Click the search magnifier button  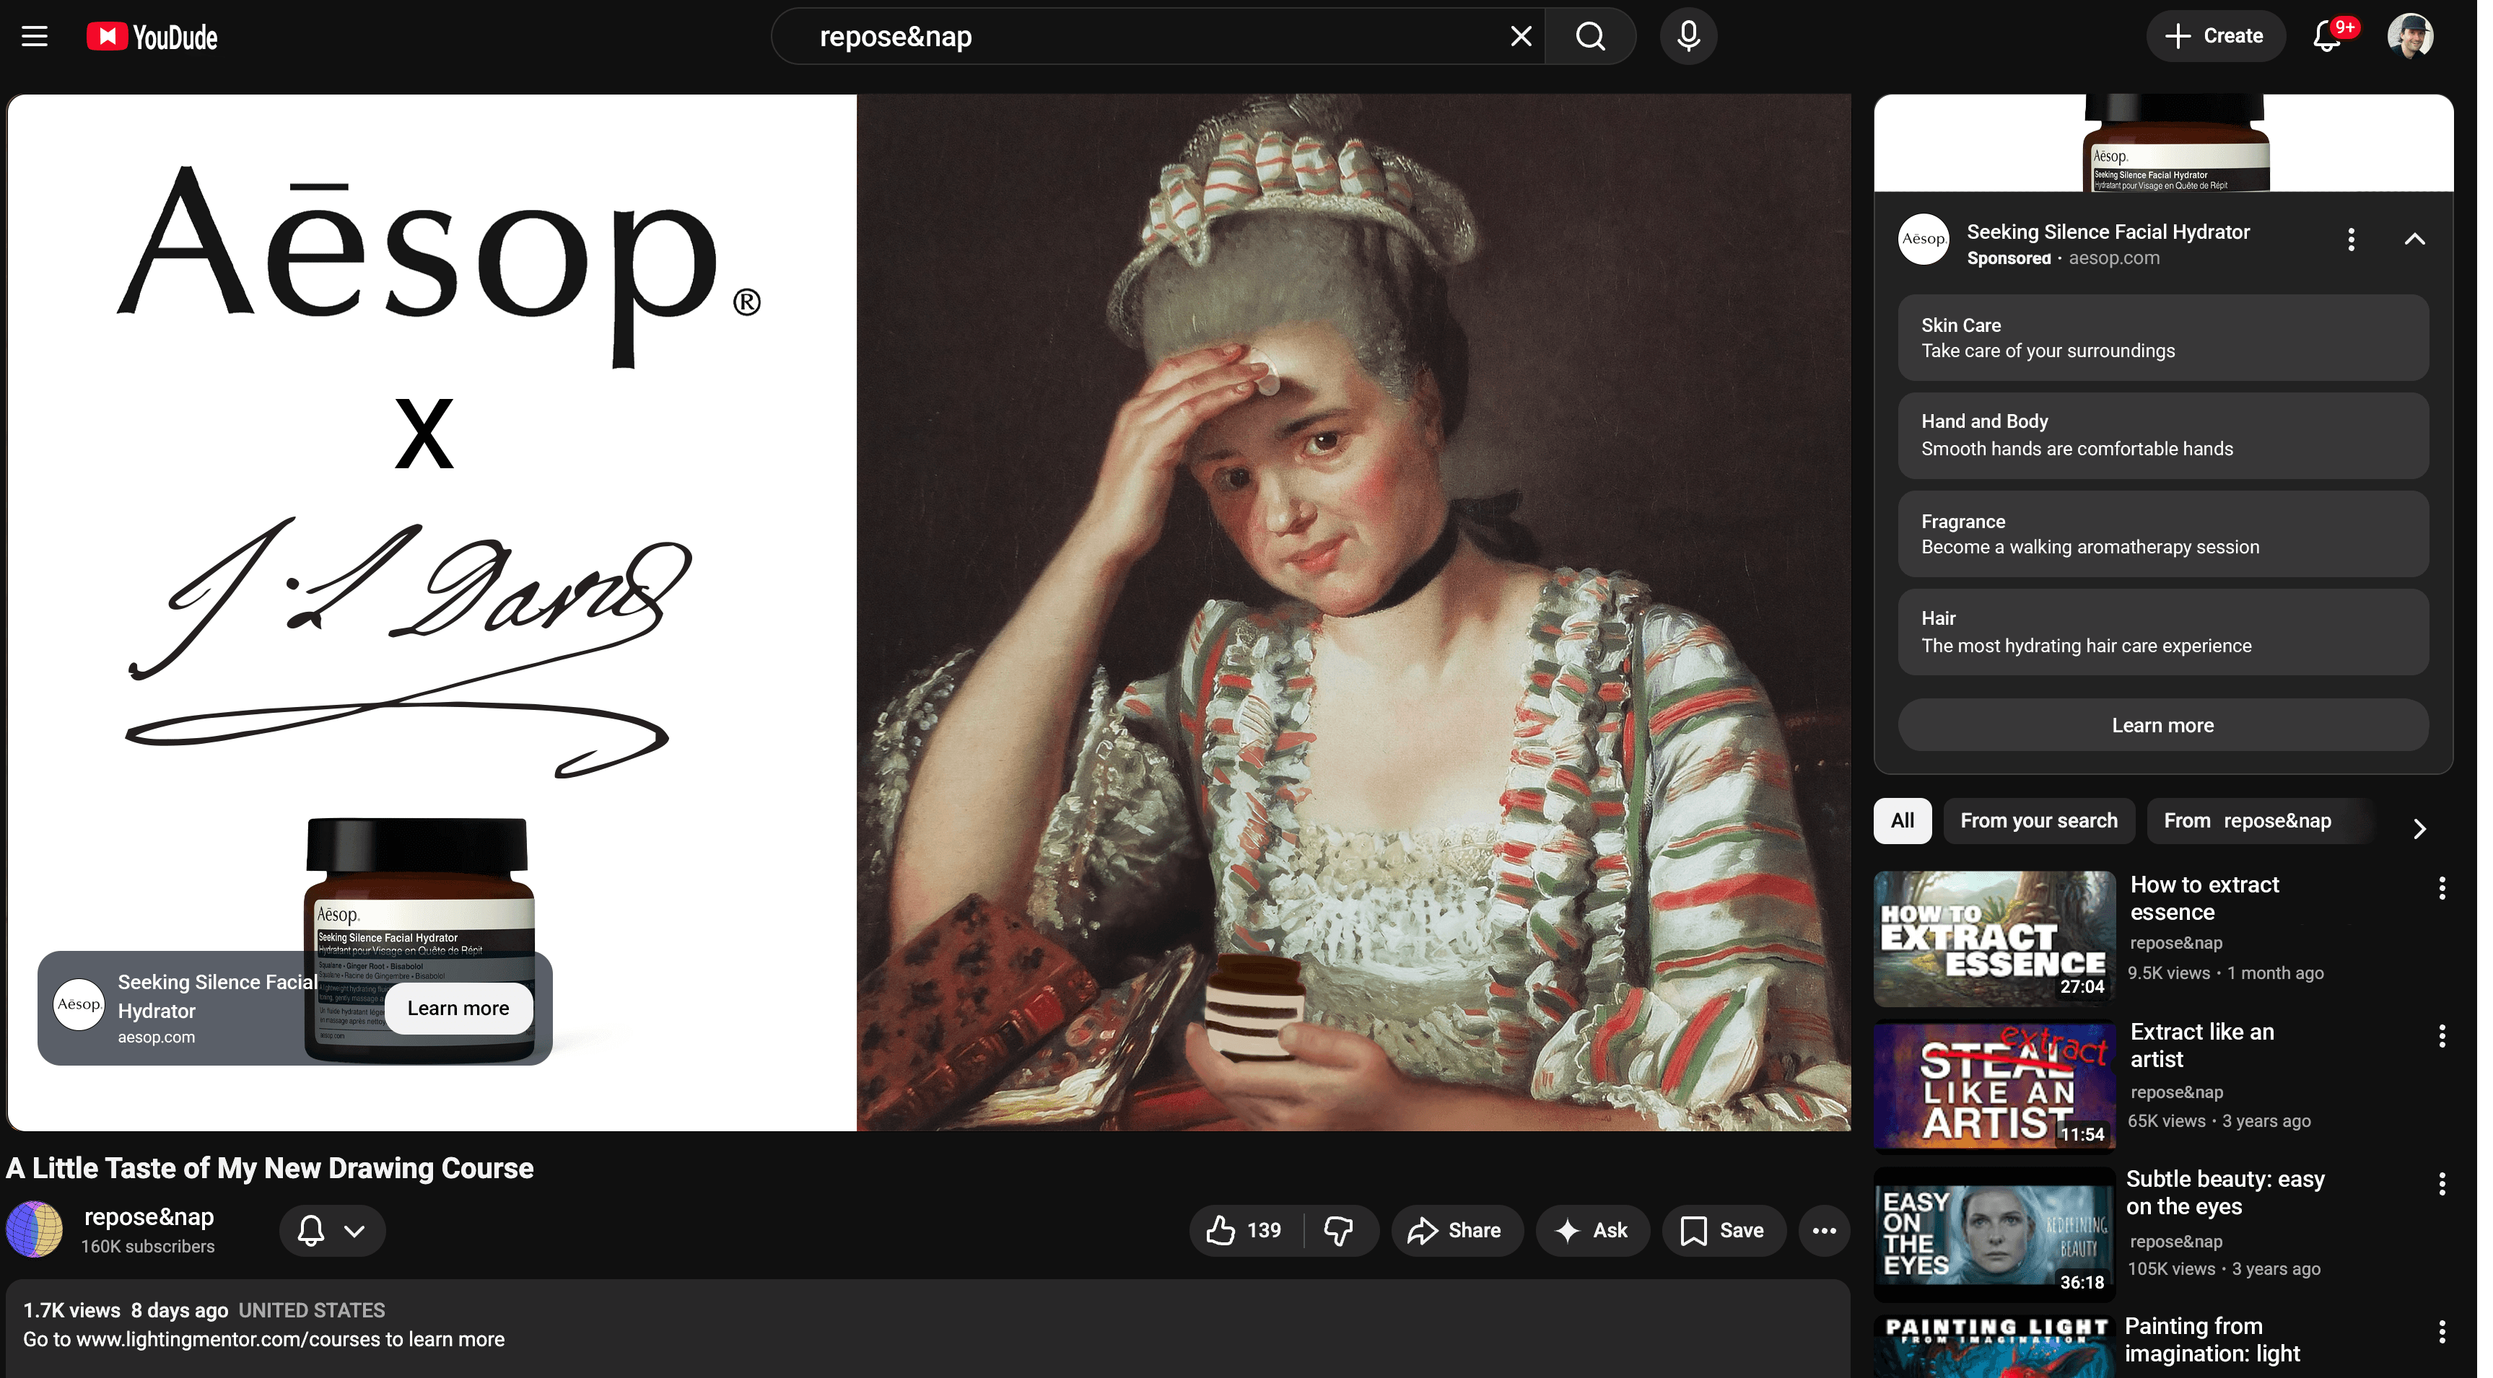click(1590, 37)
